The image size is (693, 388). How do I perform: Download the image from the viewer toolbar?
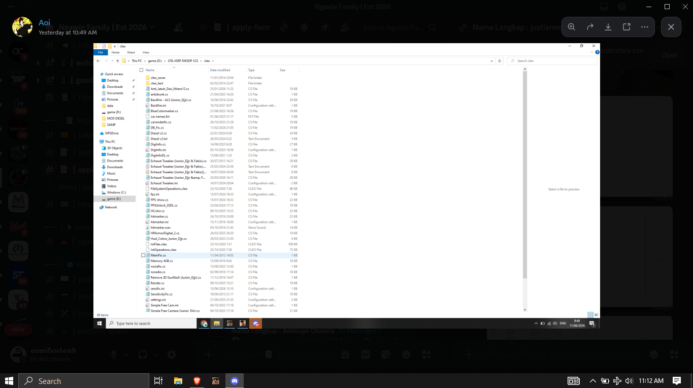pos(608,27)
